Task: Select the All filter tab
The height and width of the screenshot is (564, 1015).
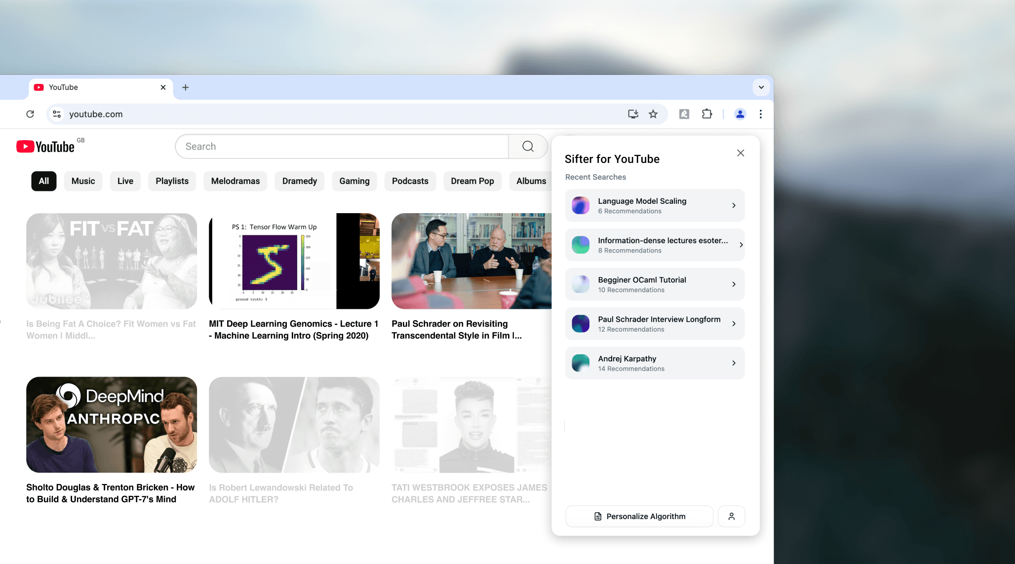Action: [x=44, y=181]
